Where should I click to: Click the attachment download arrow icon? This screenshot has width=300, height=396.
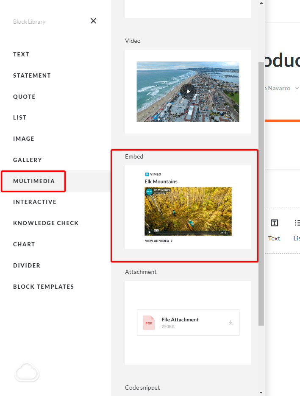coord(231,323)
